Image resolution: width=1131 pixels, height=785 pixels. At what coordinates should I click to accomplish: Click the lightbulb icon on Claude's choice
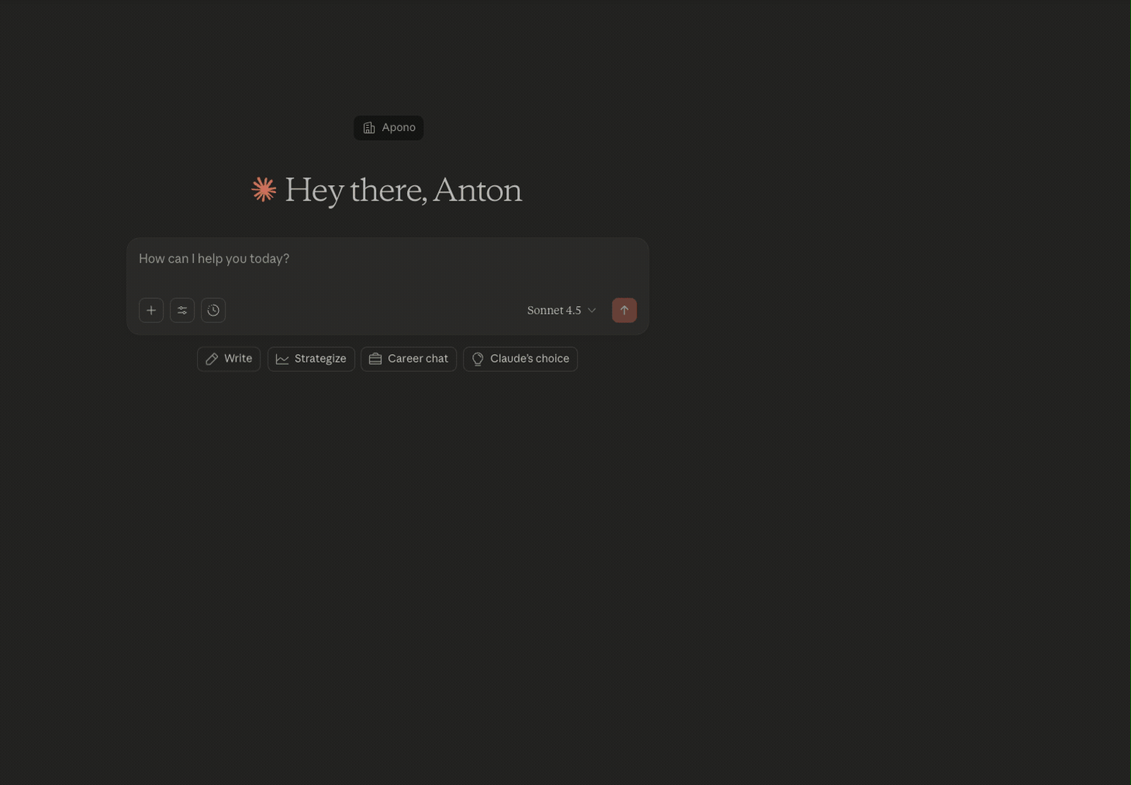click(478, 359)
